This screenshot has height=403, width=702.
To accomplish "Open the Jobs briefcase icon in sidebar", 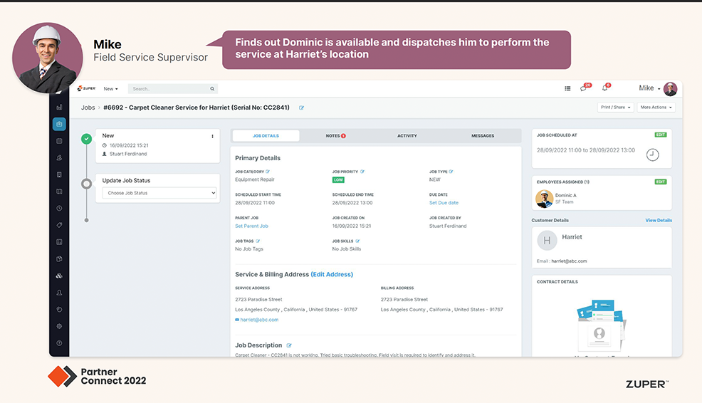I will pos(59,124).
